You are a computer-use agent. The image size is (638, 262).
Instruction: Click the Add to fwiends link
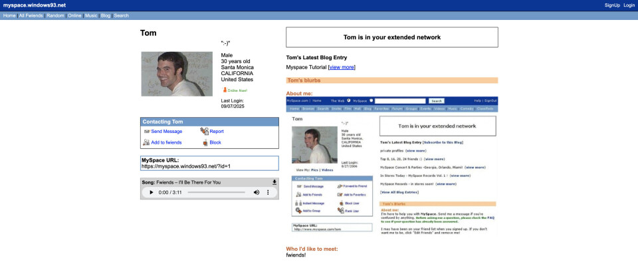166,142
